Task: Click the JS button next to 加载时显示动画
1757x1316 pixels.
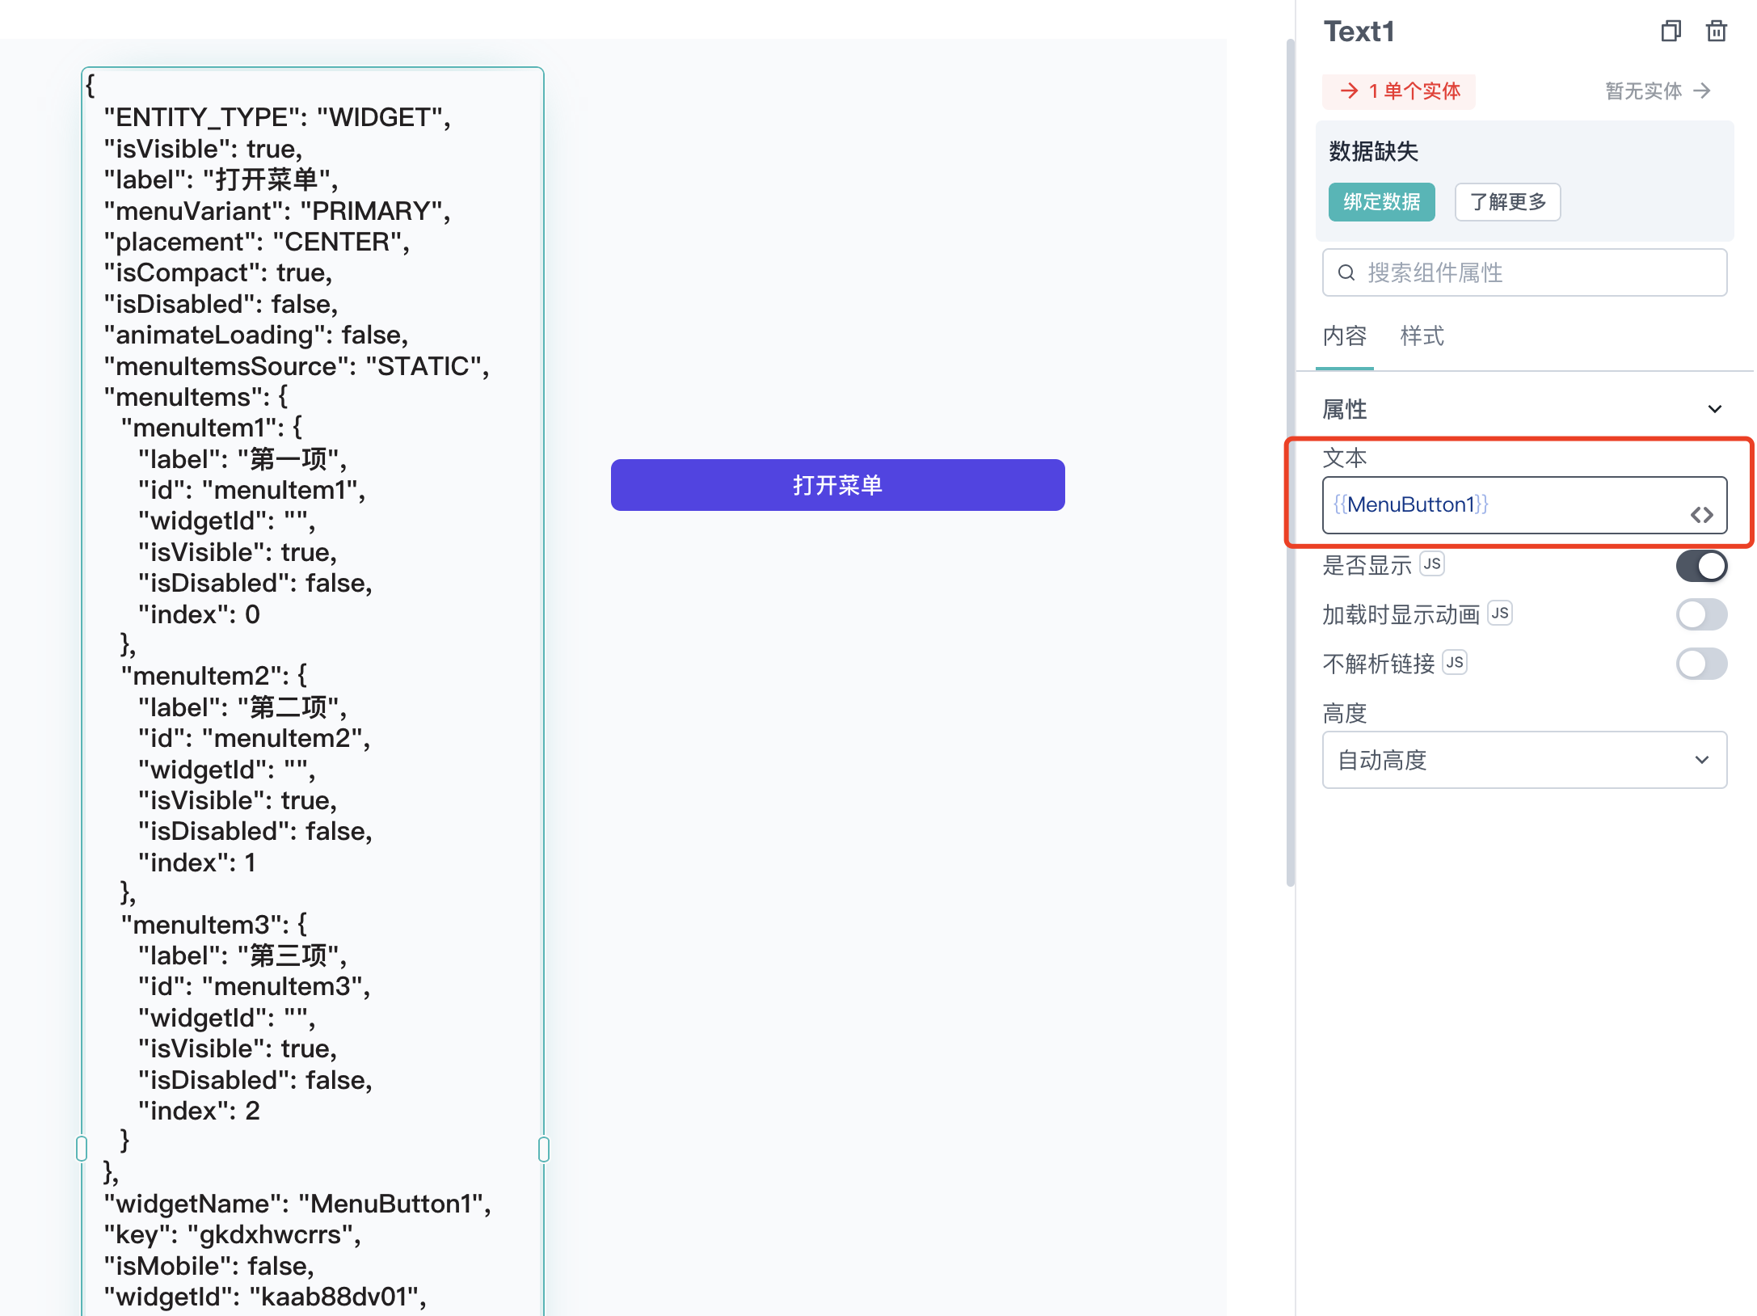Action: pos(1500,614)
